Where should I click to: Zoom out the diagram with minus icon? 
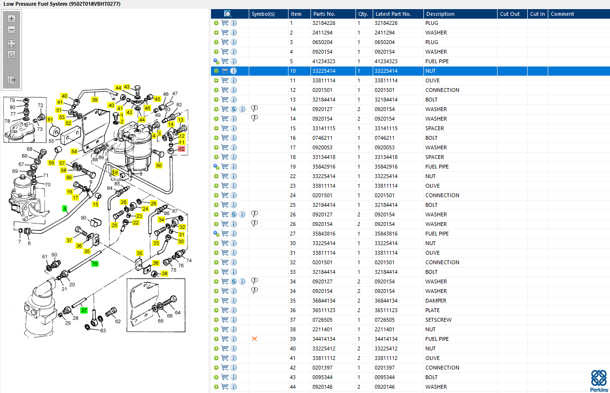click(11, 30)
